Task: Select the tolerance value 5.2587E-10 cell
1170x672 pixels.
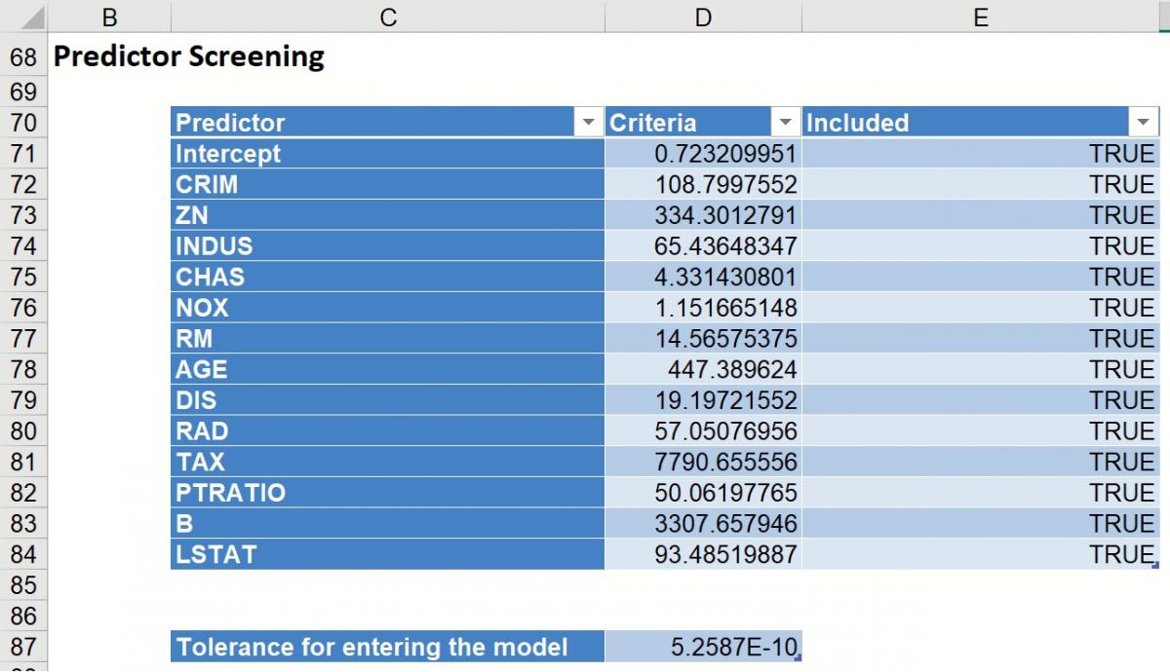Action: pos(703,647)
